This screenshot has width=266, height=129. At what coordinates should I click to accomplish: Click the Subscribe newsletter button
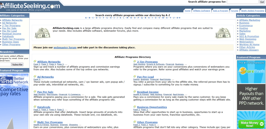click(17, 64)
